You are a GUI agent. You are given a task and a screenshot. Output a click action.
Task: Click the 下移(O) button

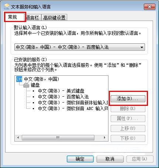click(128, 138)
